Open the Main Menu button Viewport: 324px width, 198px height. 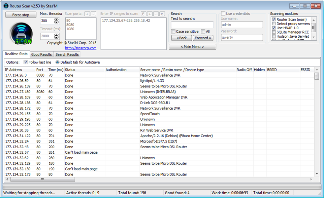coord(192,47)
